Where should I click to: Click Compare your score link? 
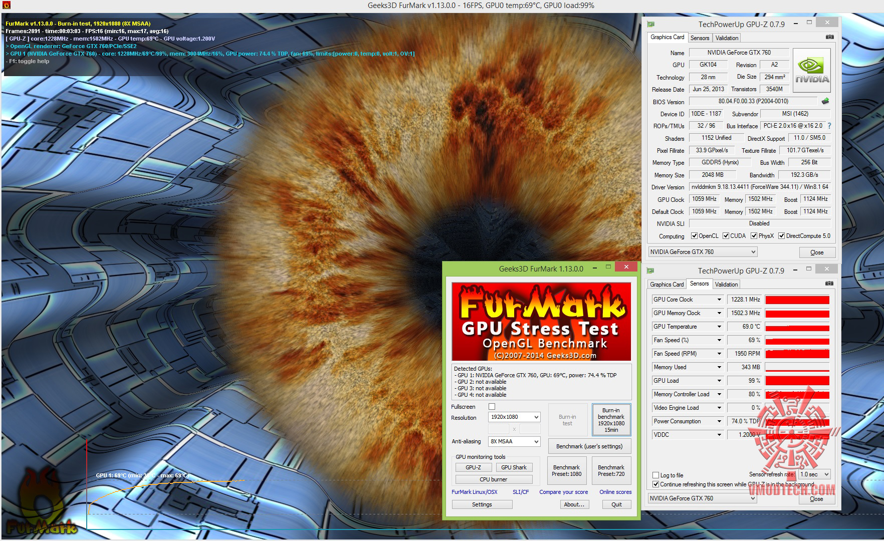[563, 492]
